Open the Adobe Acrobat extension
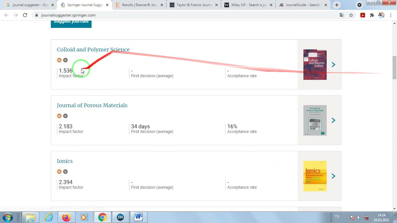Screen dimensions: 397x223 [363, 15]
